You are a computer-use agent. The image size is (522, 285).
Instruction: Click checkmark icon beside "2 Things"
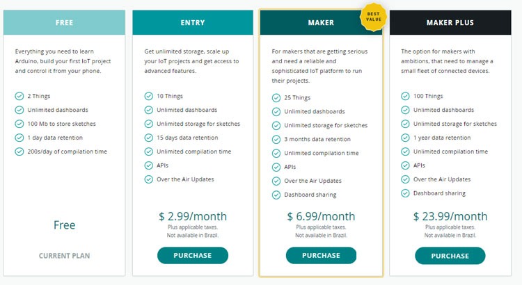pyautogui.click(x=19, y=96)
